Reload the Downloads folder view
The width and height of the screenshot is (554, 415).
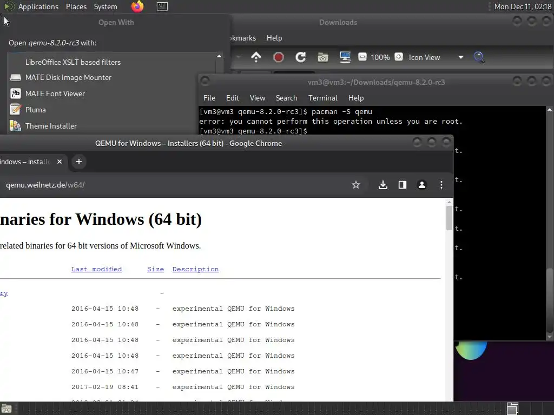(x=300, y=57)
